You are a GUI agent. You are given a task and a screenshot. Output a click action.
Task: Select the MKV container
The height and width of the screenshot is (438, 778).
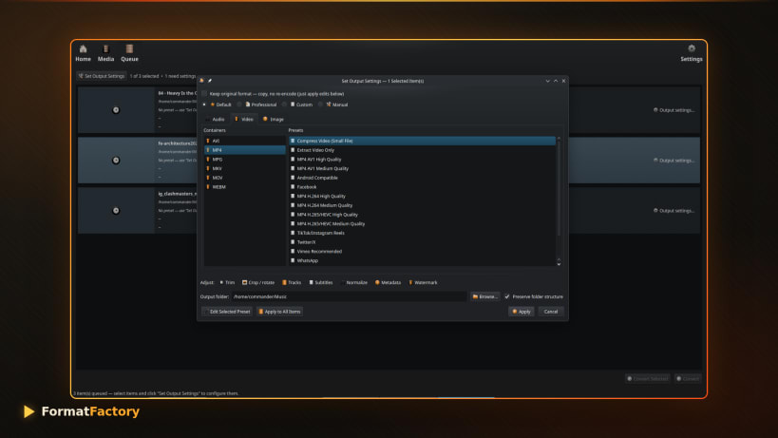tap(244, 169)
